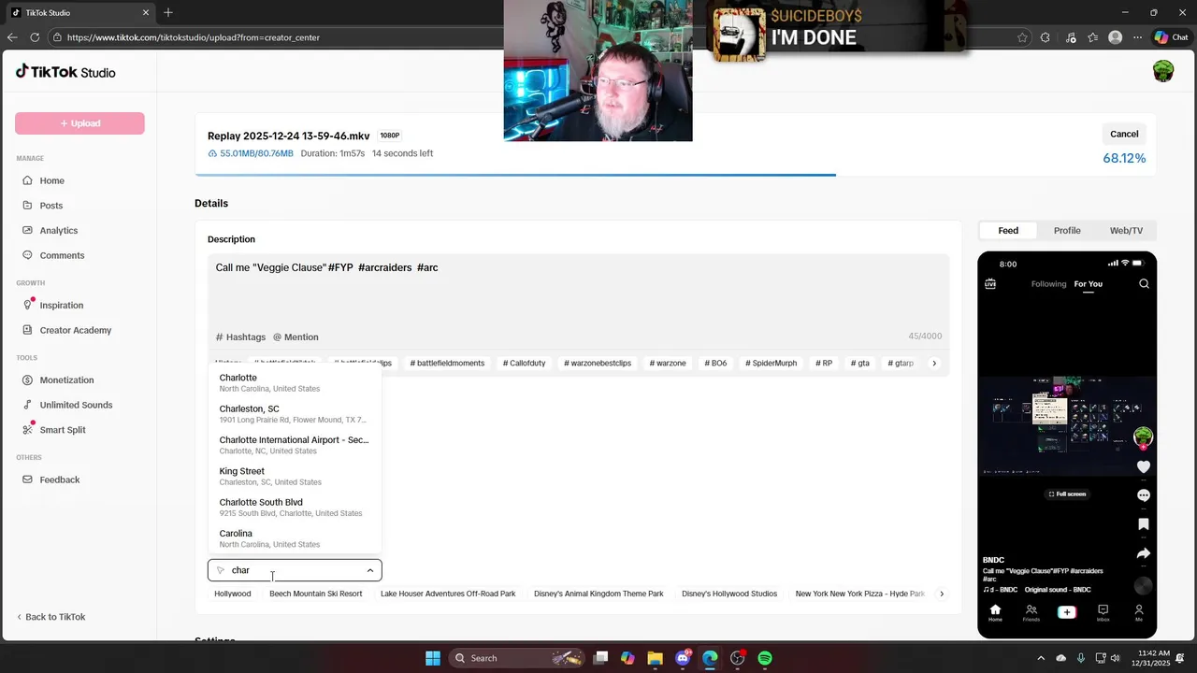Show hidden system tray icons

pyautogui.click(x=1042, y=658)
